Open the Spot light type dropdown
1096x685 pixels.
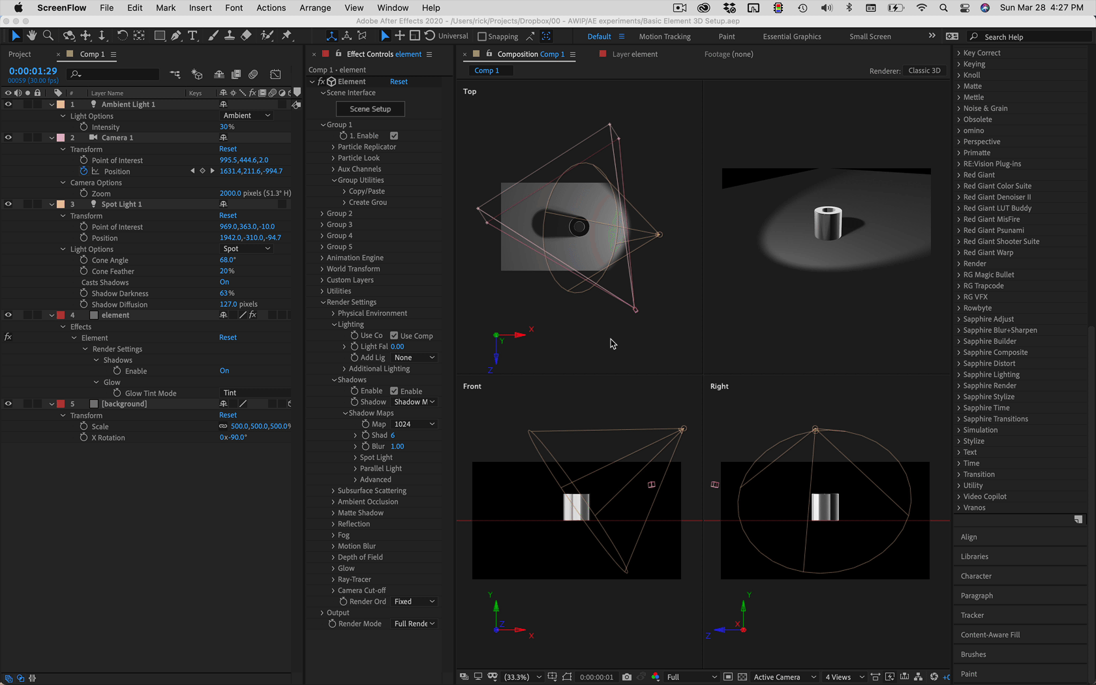coord(247,249)
